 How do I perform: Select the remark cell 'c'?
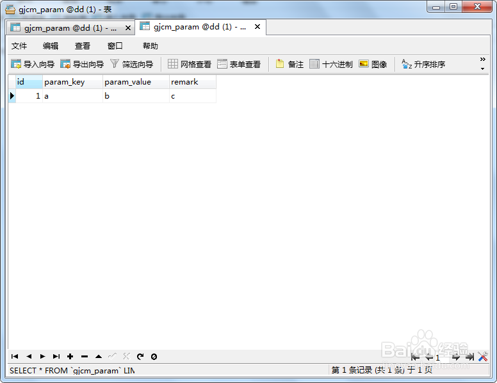pyautogui.click(x=193, y=96)
